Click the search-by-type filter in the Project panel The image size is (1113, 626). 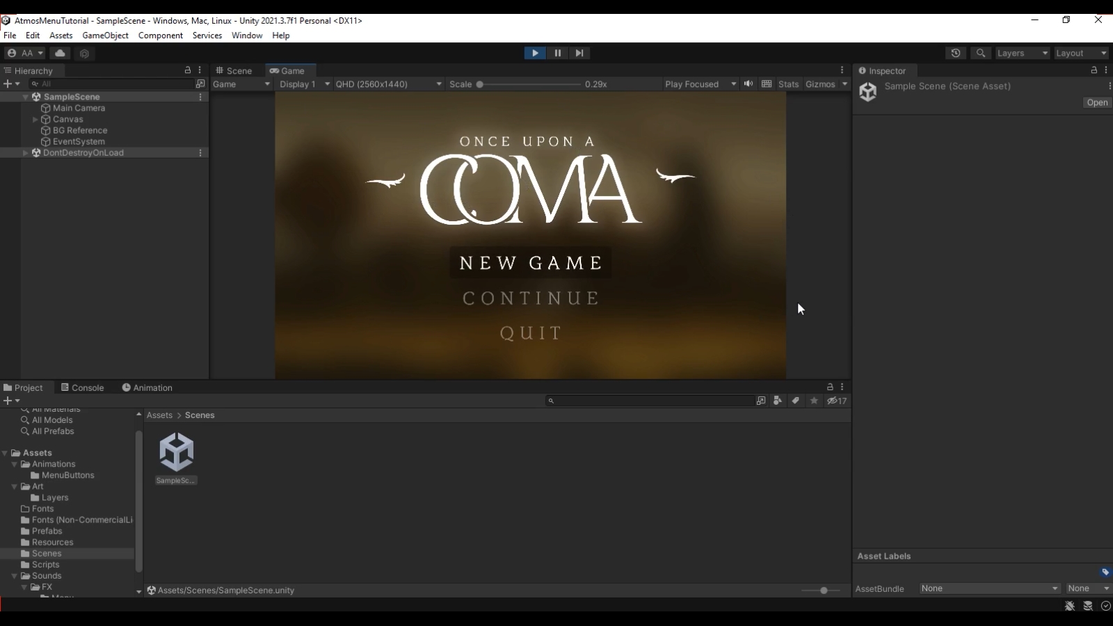777,401
